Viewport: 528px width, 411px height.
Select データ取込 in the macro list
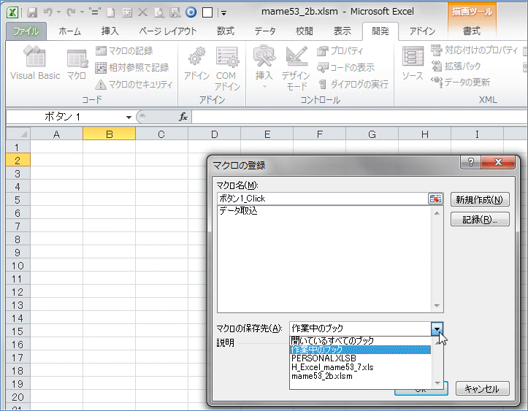point(238,211)
